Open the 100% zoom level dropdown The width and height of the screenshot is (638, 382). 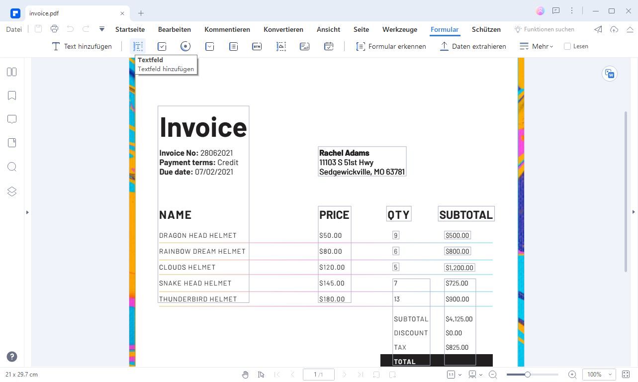click(599, 375)
